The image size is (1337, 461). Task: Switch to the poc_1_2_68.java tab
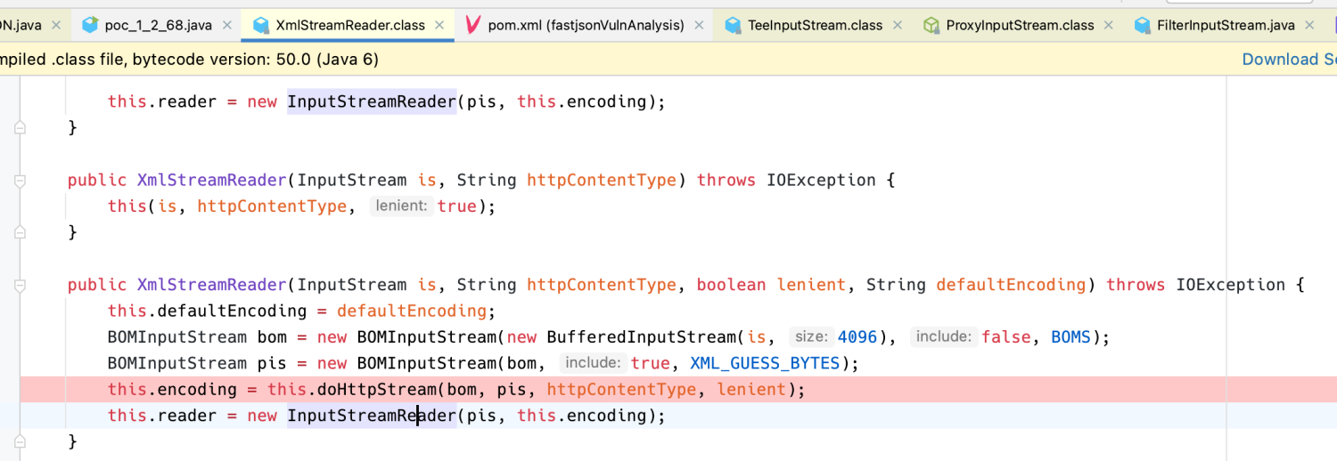[159, 25]
